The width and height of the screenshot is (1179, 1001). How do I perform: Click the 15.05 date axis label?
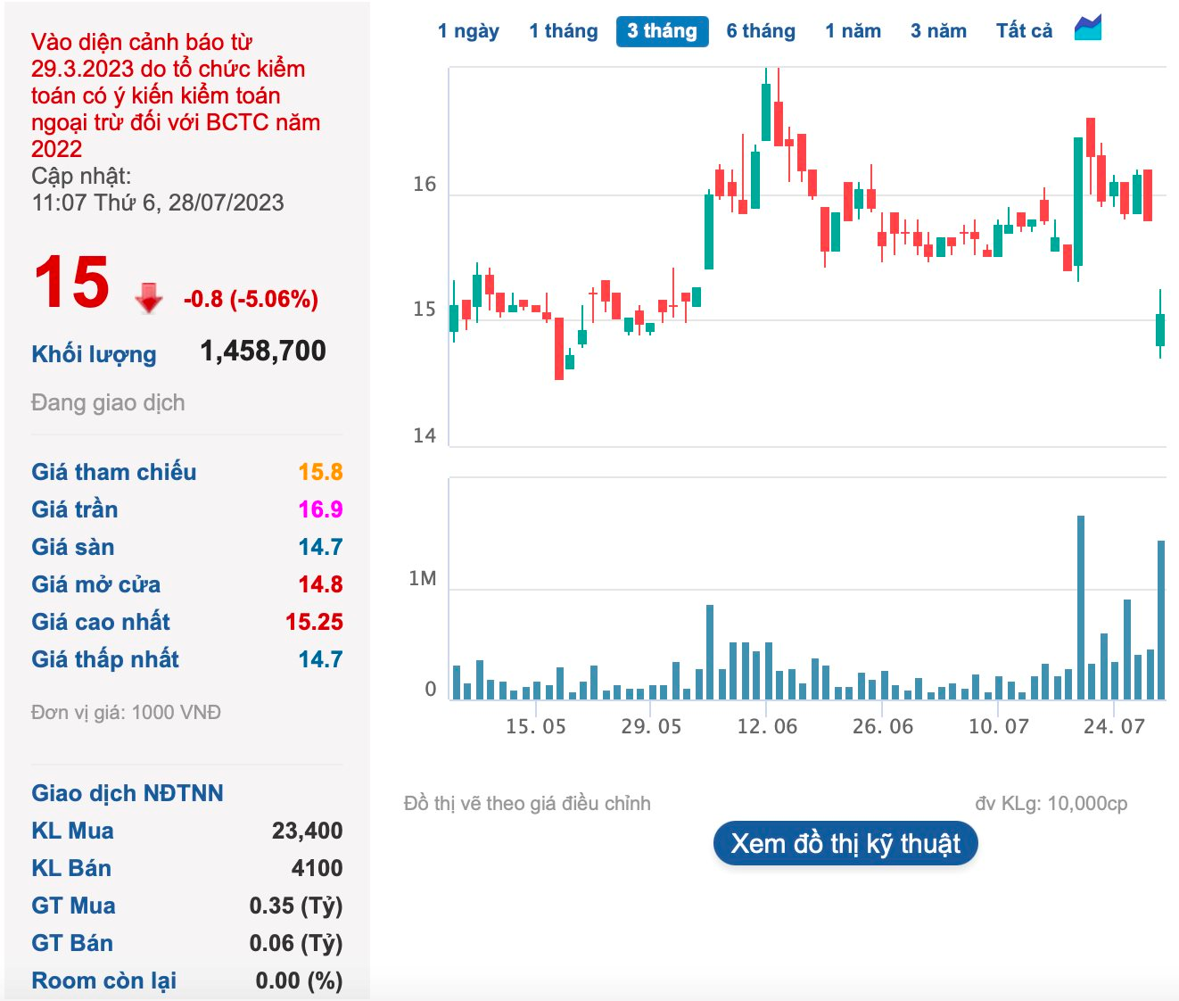point(535,726)
